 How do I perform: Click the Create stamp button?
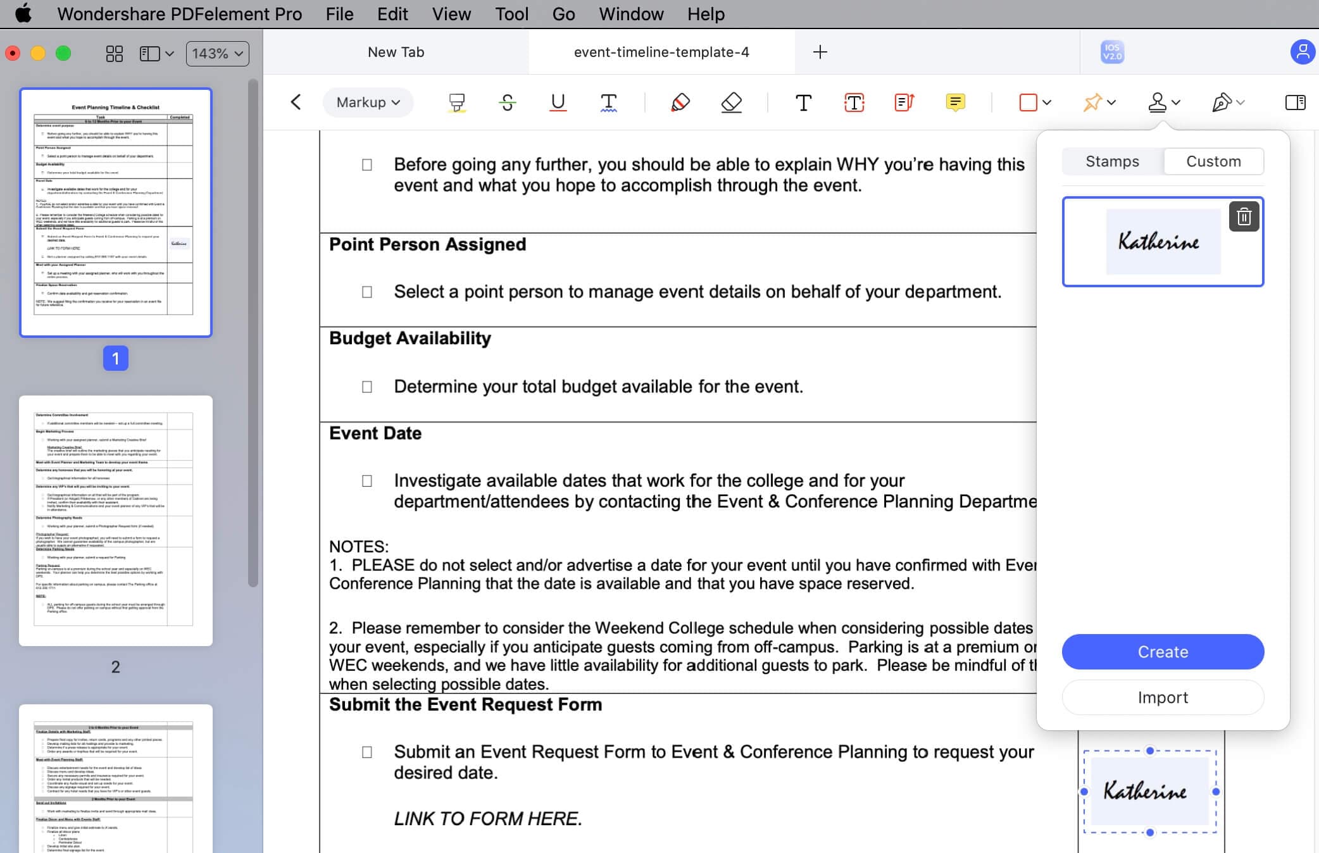[x=1163, y=652]
